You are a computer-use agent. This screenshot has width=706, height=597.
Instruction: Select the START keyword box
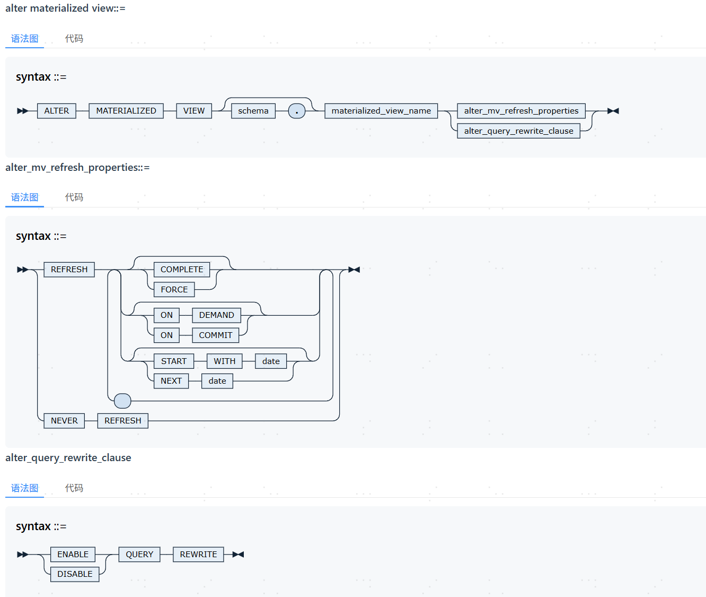174,361
